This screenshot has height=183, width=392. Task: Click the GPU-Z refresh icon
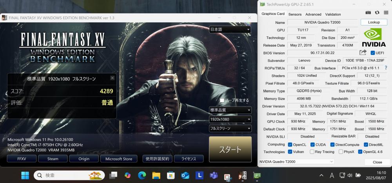click(x=377, y=13)
